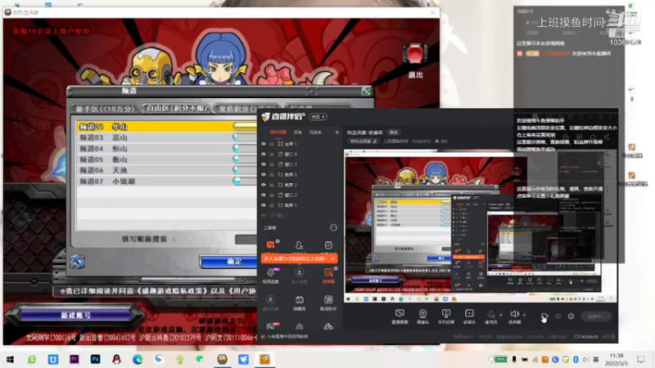Screen dimensions: 655x368
Task: Open Premiere Pro from taskbar
Action: point(75,359)
